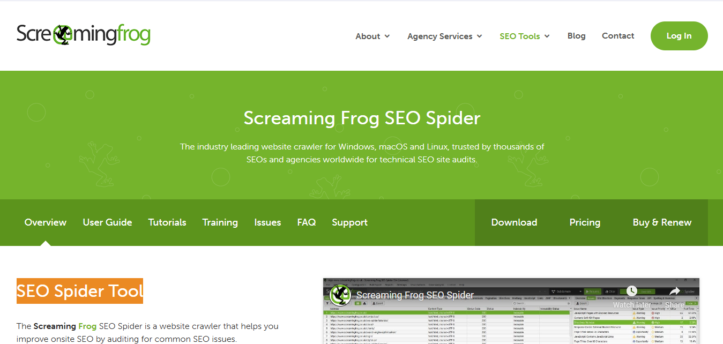Open the User Guide tab
Viewport: 723px width, 344px height.
click(x=107, y=222)
